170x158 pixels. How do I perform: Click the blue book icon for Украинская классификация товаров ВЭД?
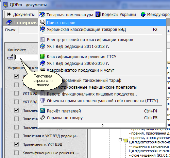click(42, 29)
